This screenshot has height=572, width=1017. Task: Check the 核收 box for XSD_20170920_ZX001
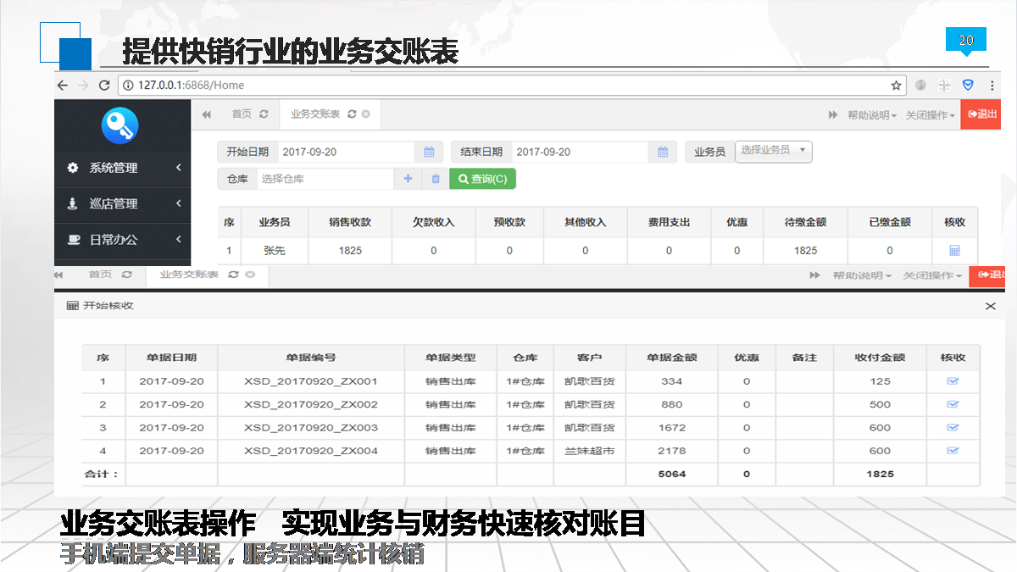pos(953,381)
